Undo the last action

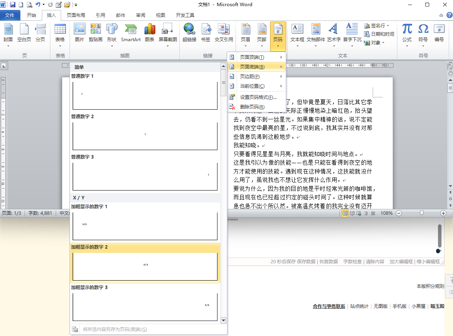point(38,5)
